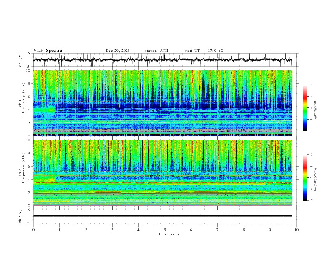Click the ch.1 spectrogram panel
This screenshot has width=334, height=258.
163,103
